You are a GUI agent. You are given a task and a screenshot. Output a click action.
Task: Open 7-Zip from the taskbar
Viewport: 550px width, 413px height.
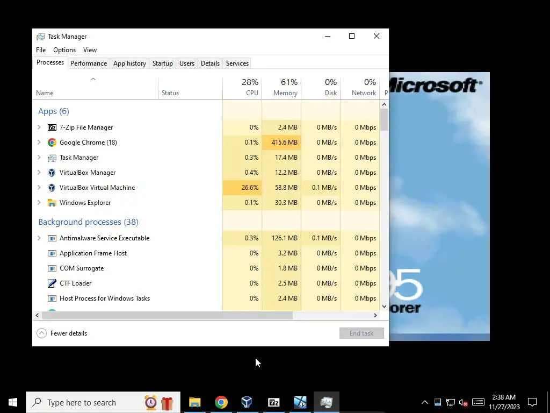[x=273, y=402]
